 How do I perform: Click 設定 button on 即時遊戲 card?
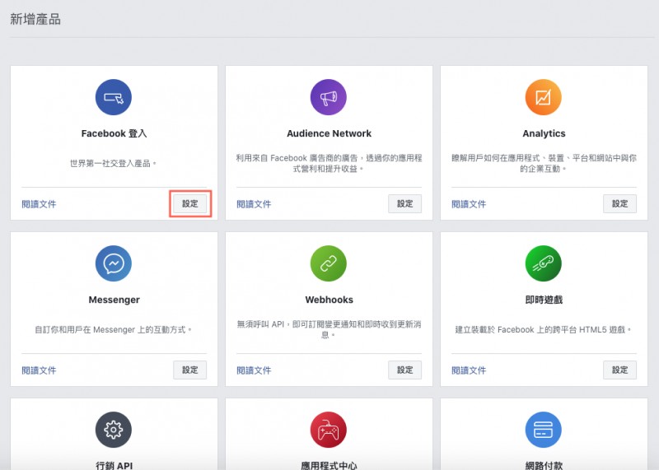tap(620, 370)
